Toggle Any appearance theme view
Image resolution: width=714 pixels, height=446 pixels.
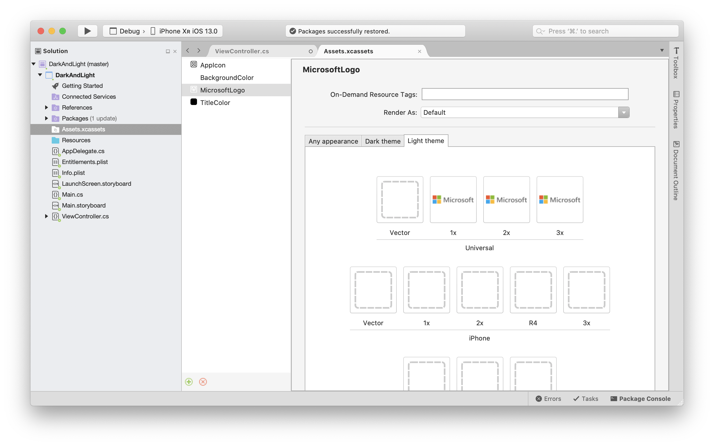click(x=333, y=141)
